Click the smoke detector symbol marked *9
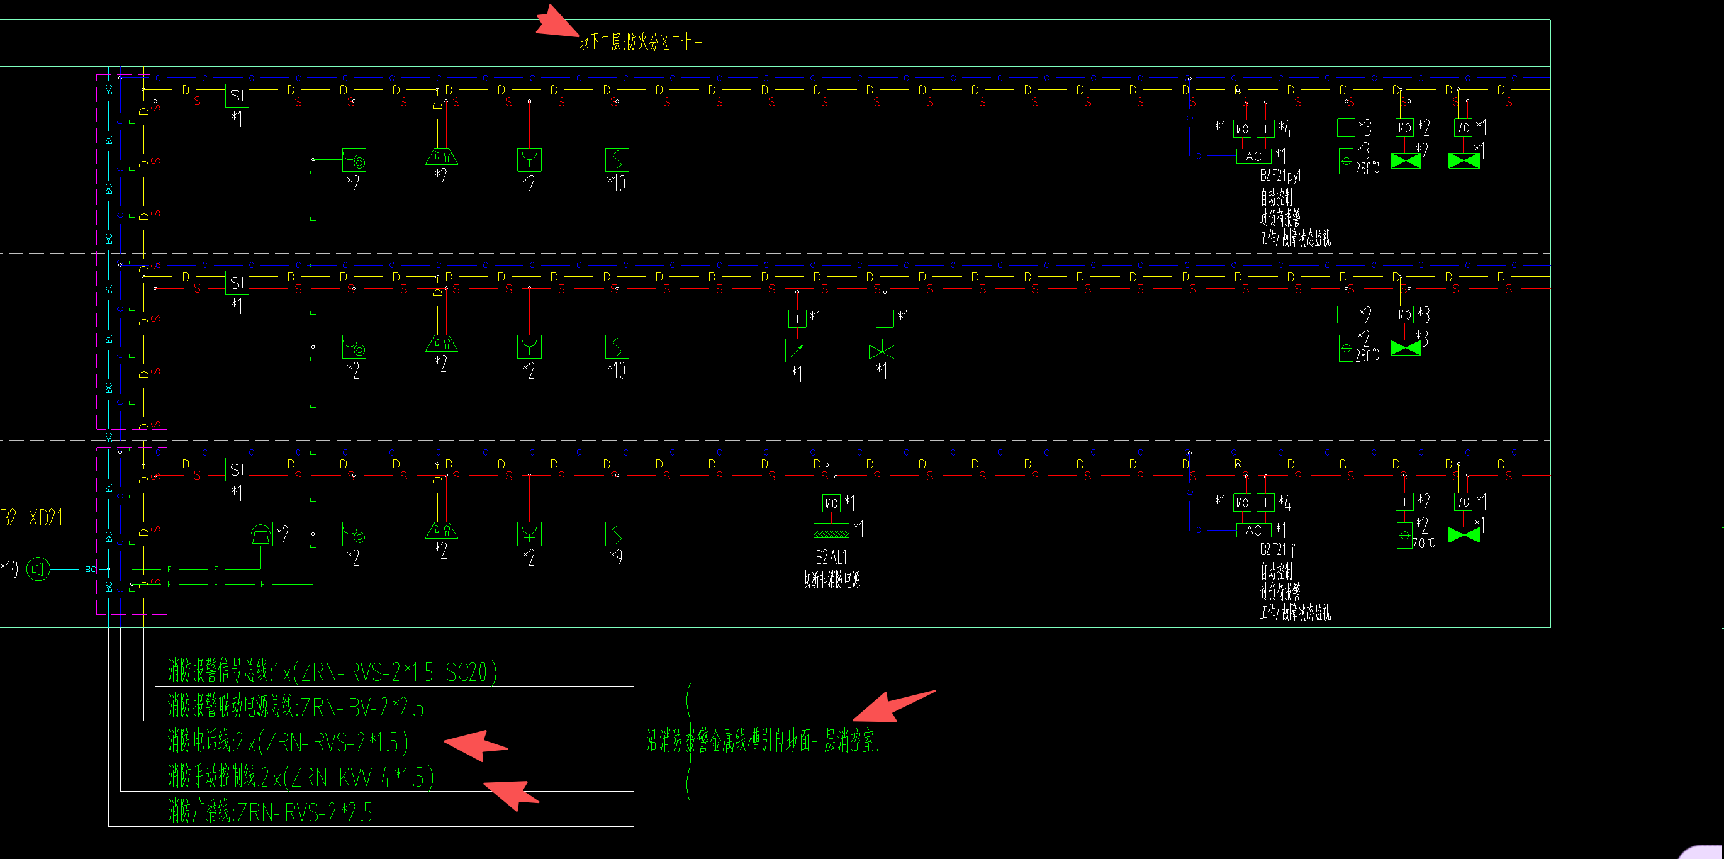This screenshot has height=859, width=1724. (617, 534)
